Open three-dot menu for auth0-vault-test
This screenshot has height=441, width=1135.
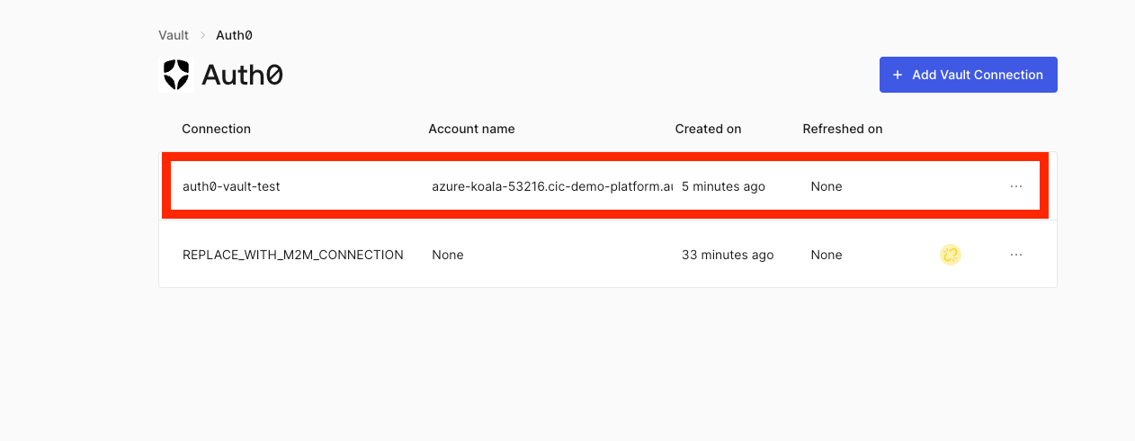[x=1016, y=186]
